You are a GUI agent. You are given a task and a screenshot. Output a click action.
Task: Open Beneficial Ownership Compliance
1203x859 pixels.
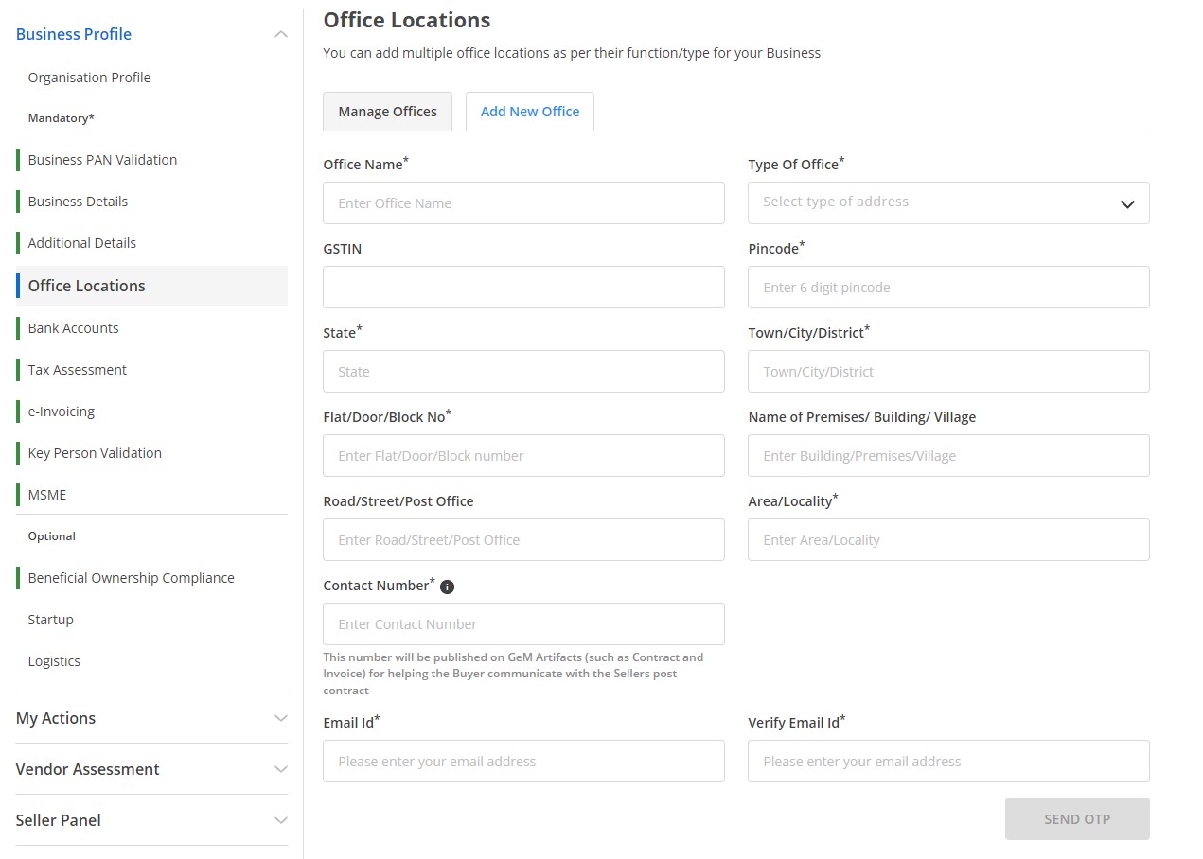pyautogui.click(x=129, y=577)
